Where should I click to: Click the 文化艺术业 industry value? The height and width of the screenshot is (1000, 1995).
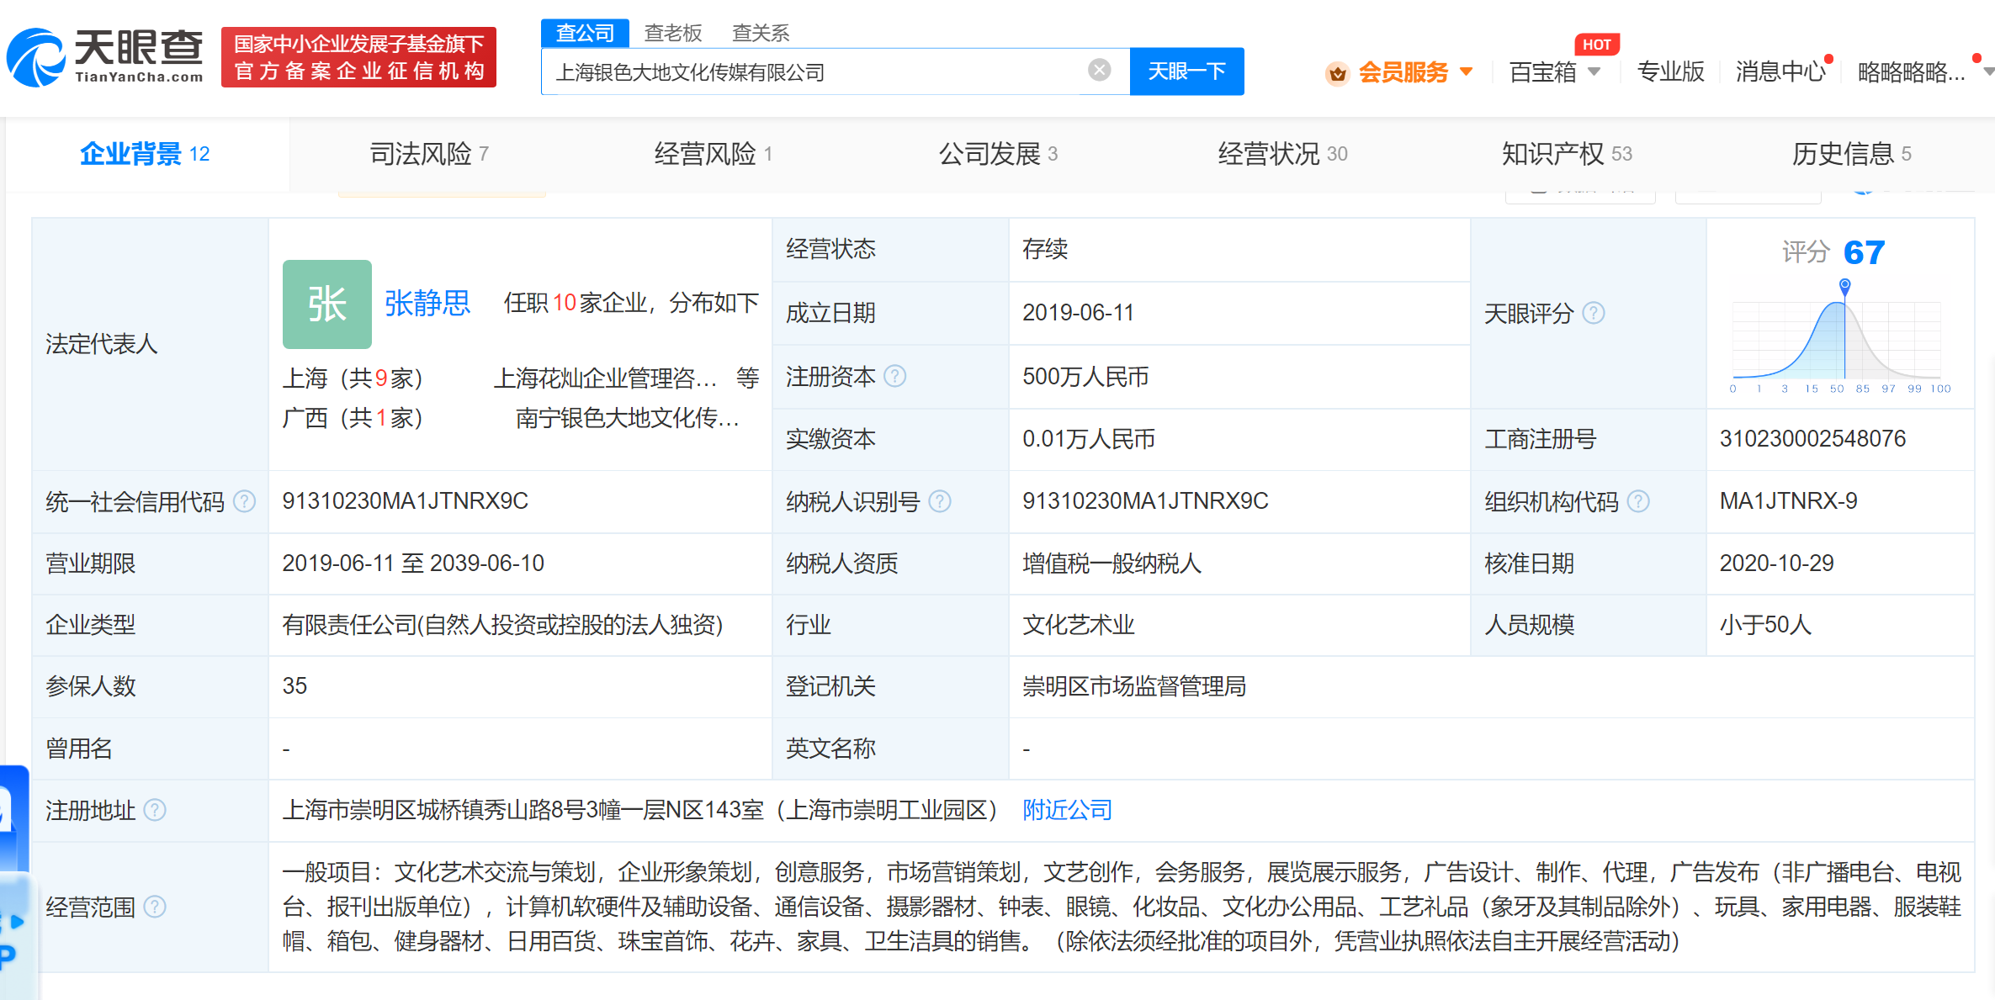click(1078, 625)
